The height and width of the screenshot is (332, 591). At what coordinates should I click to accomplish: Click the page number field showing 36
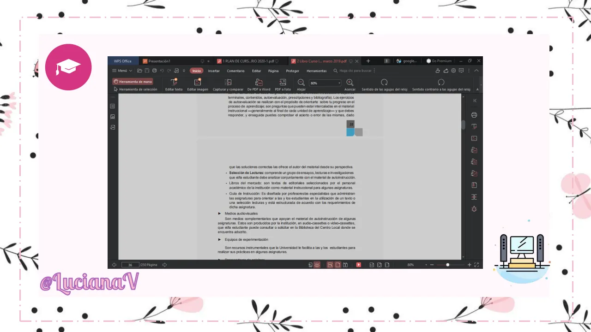131,265
